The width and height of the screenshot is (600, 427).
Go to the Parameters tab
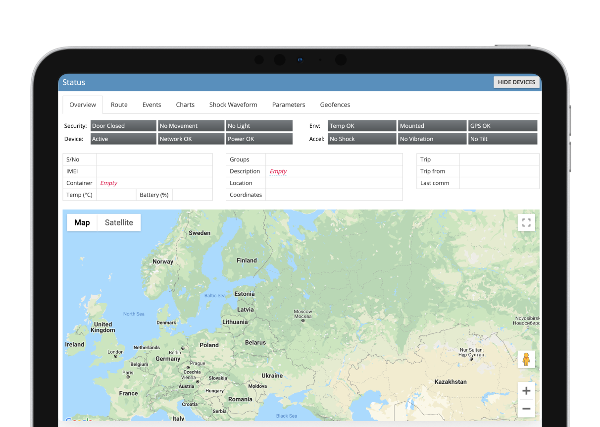(289, 105)
